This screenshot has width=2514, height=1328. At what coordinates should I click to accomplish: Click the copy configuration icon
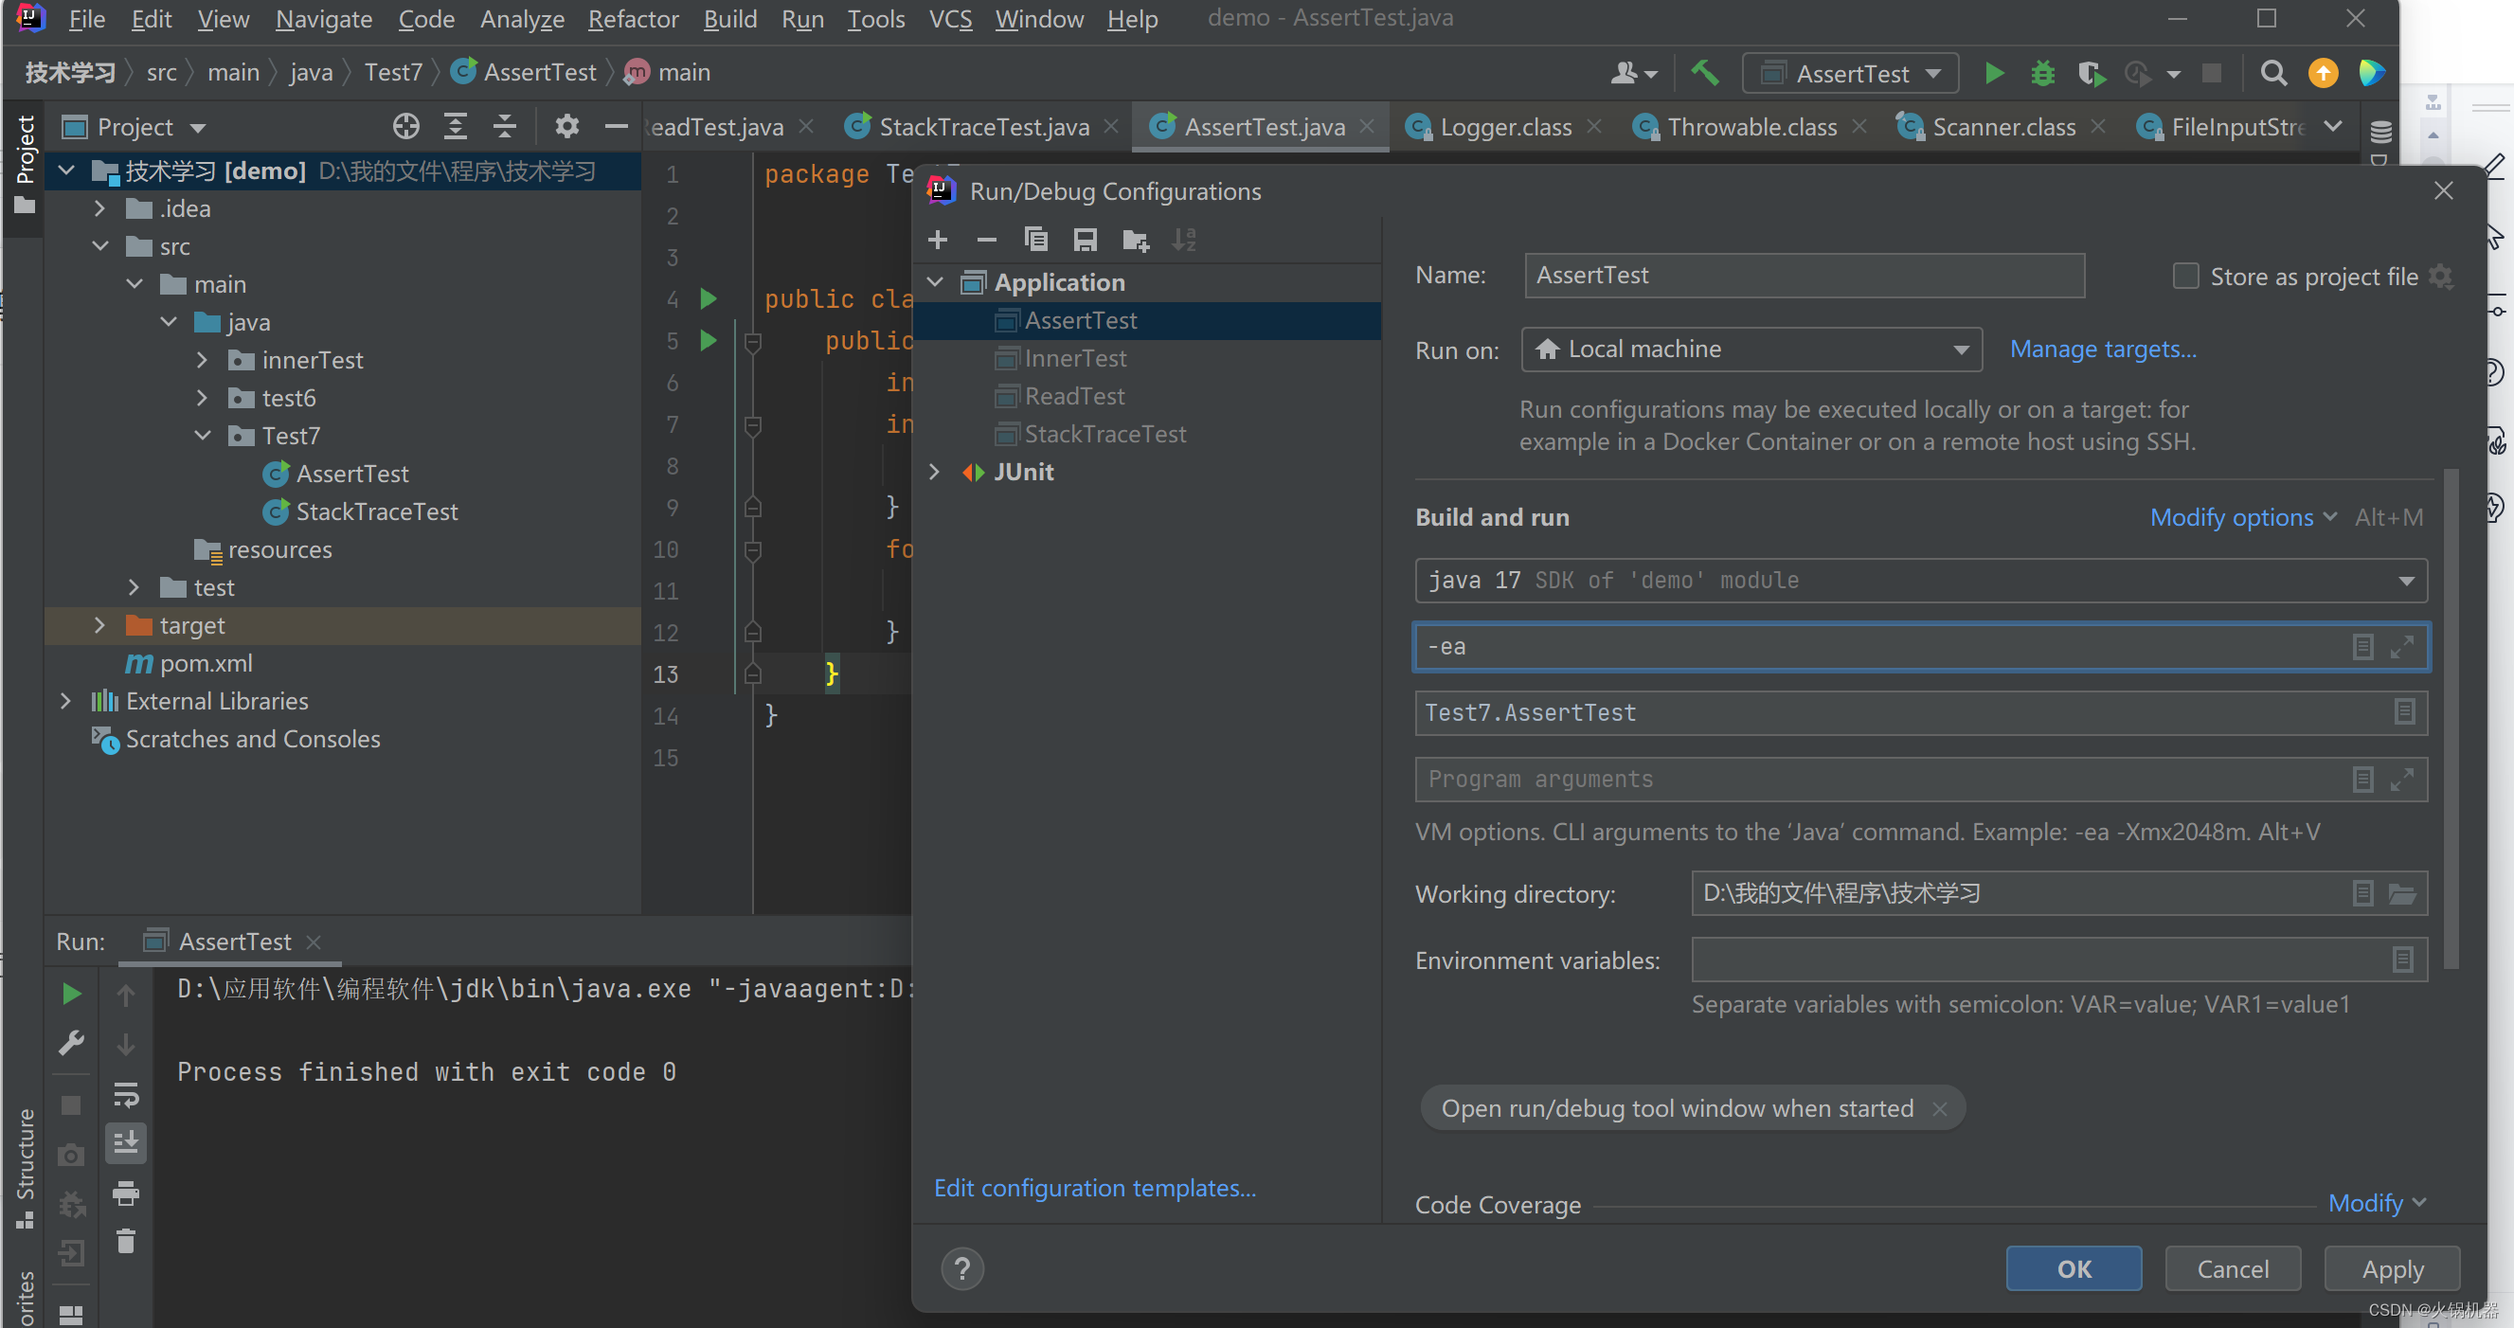coord(1034,240)
